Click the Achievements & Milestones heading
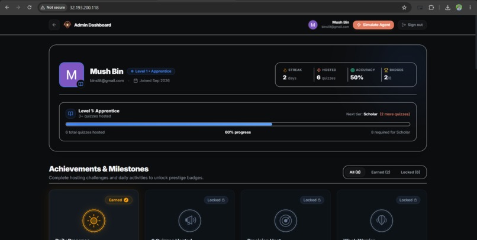Screen dimensions: 477x240 pyautogui.click(x=99, y=169)
